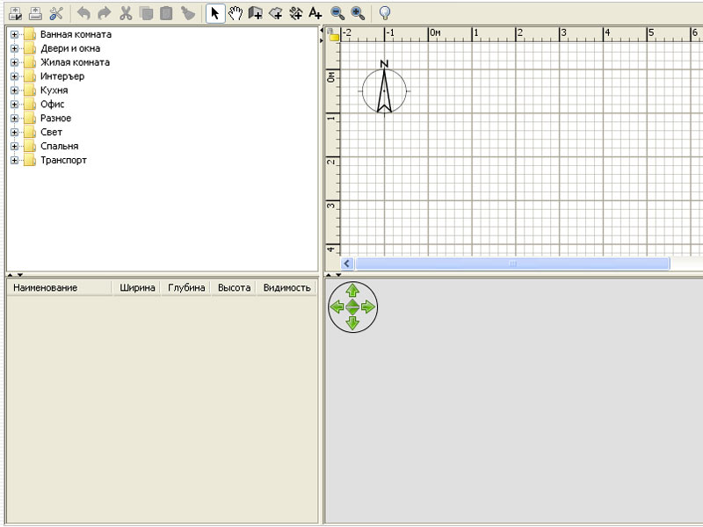The image size is (703, 527).
Task: Click the undo arrow icon
Action: tap(83, 13)
